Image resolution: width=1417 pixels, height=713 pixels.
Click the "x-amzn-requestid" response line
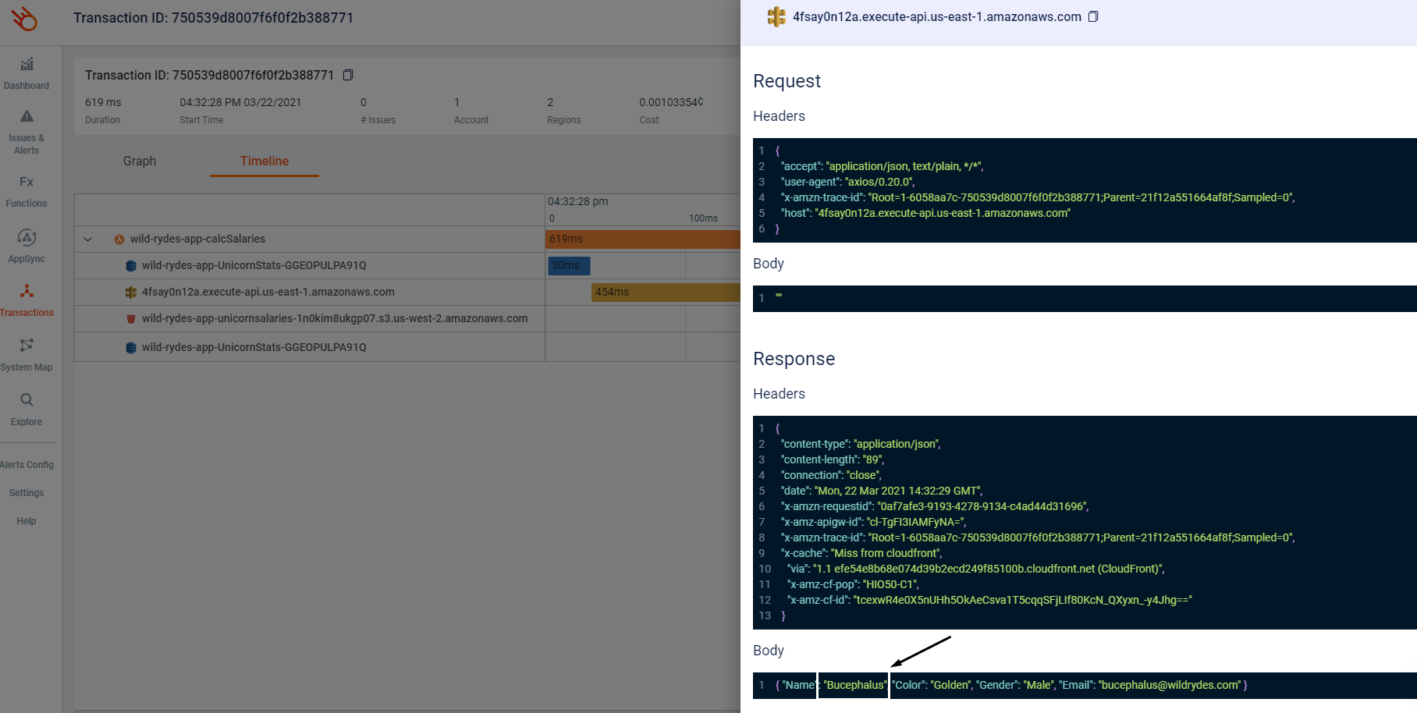[935, 506]
